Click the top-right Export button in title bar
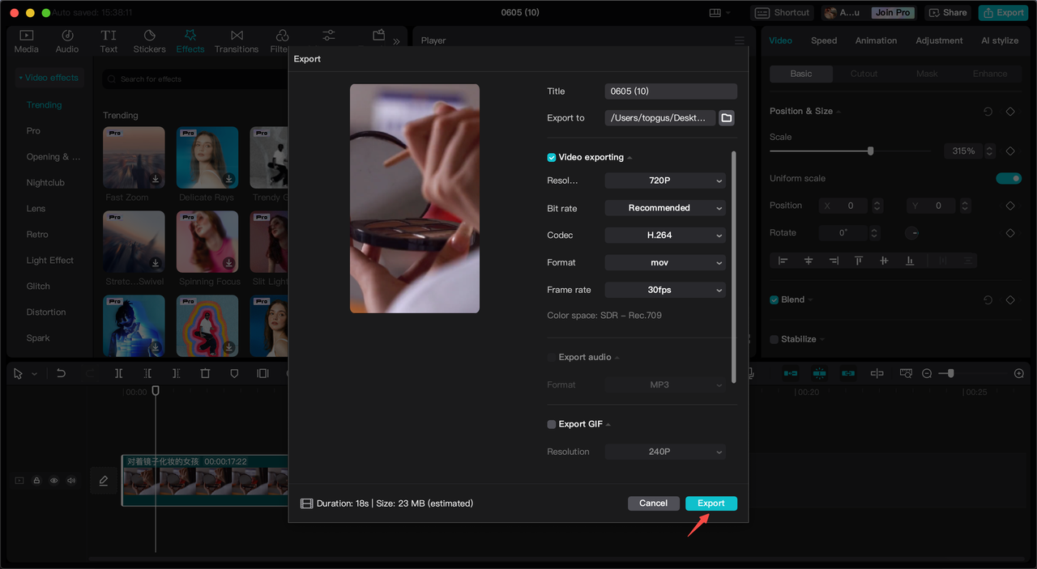This screenshot has width=1037, height=569. [x=1003, y=13]
